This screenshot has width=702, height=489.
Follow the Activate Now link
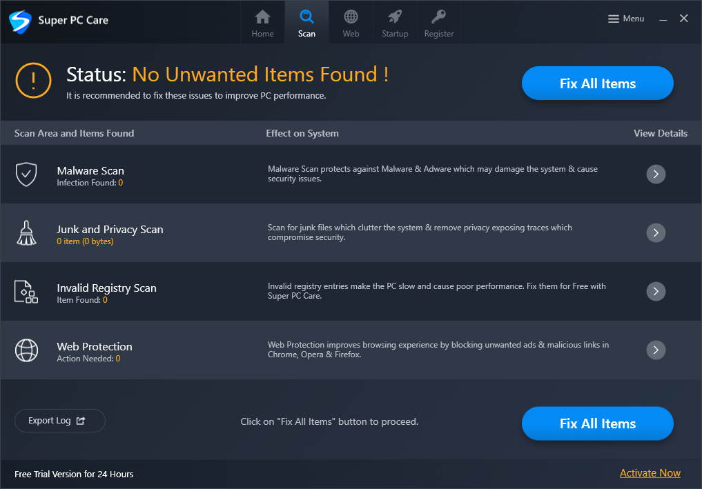pyautogui.click(x=650, y=473)
